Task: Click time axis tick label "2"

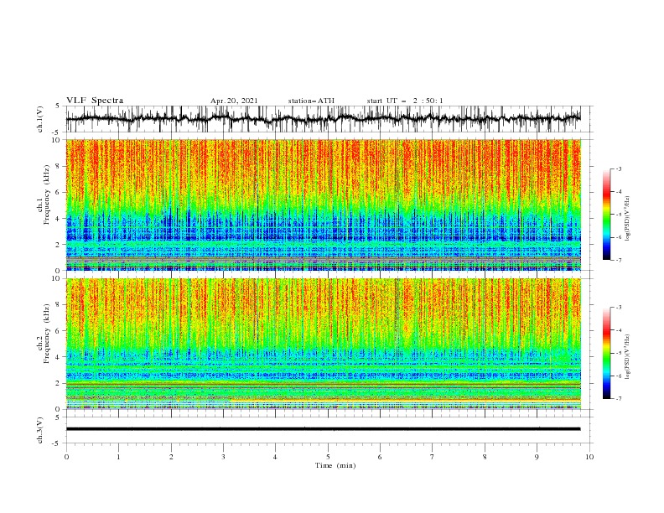Action: tap(171, 457)
